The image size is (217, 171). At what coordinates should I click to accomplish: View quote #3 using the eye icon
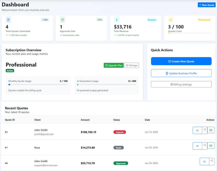tap(197, 130)
